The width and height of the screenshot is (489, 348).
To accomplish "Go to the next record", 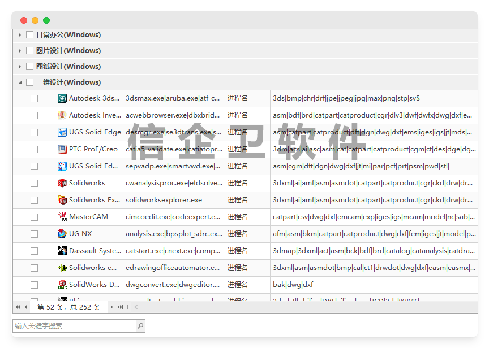I will (112, 307).
